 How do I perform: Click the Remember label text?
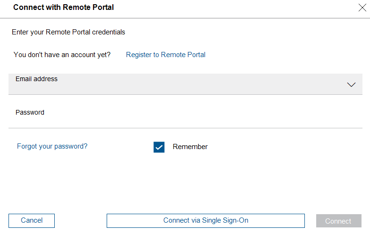click(x=190, y=147)
